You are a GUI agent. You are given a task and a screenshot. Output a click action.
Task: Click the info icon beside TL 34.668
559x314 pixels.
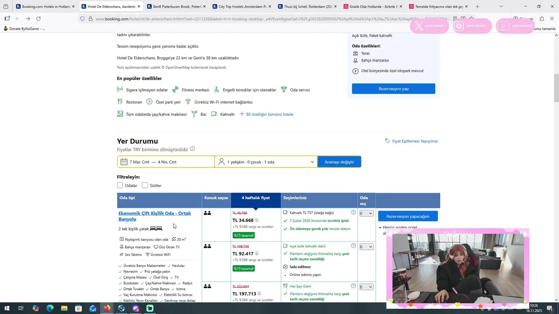(257, 220)
